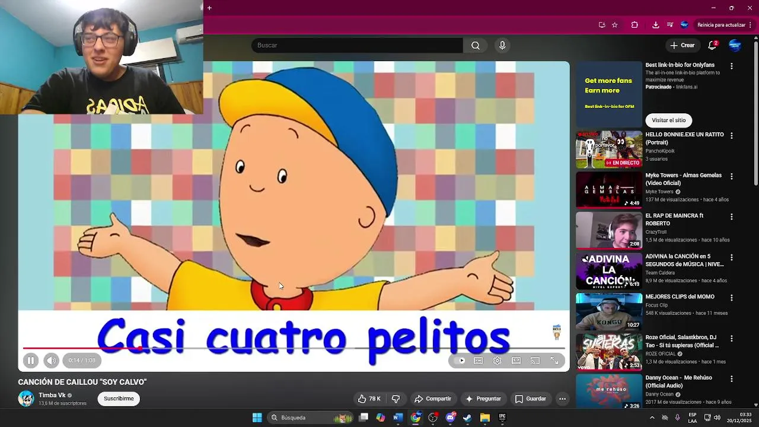
Task: Open the player settings gear
Action: pos(498,361)
